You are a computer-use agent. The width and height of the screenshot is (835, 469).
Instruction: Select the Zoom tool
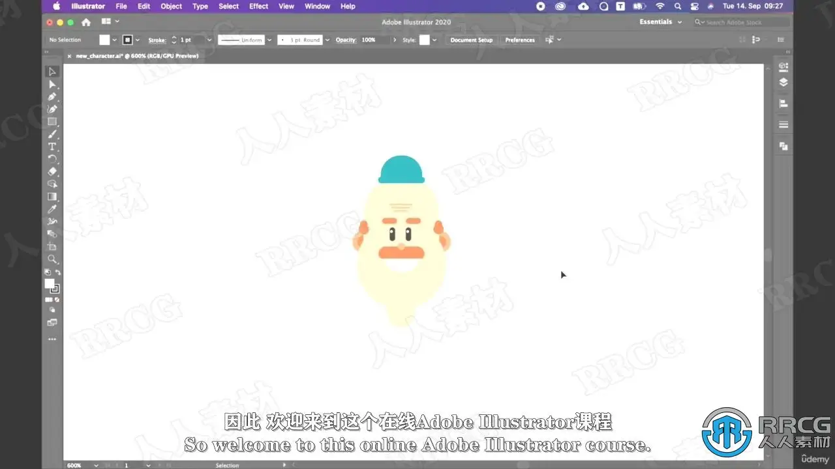tap(52, 259)
